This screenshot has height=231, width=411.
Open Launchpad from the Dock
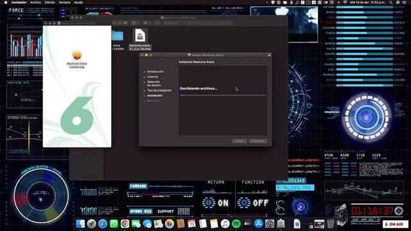point(91,224)
